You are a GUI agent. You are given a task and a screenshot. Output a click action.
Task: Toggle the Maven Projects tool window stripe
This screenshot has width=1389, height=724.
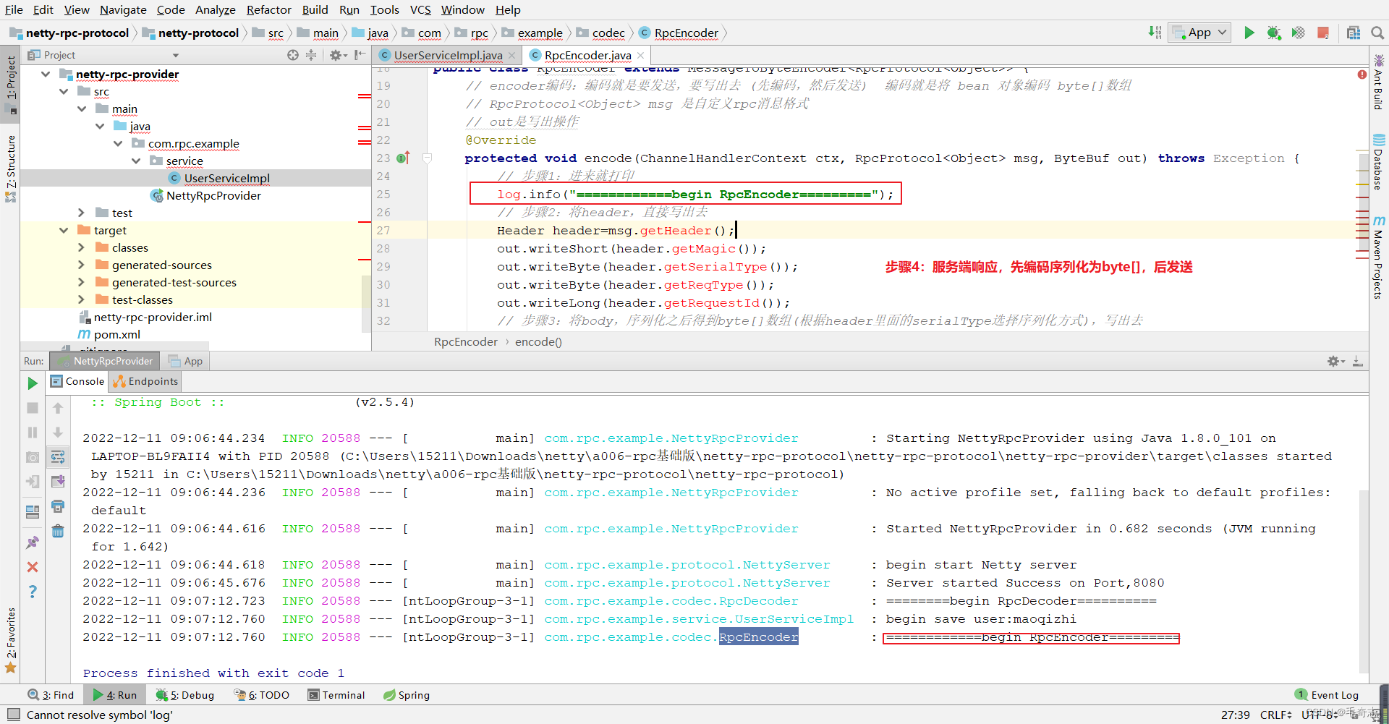(1379, 257)
